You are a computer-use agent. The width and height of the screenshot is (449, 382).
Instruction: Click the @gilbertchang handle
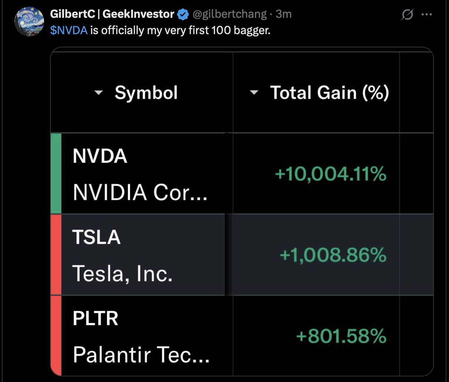click(230, 14)
